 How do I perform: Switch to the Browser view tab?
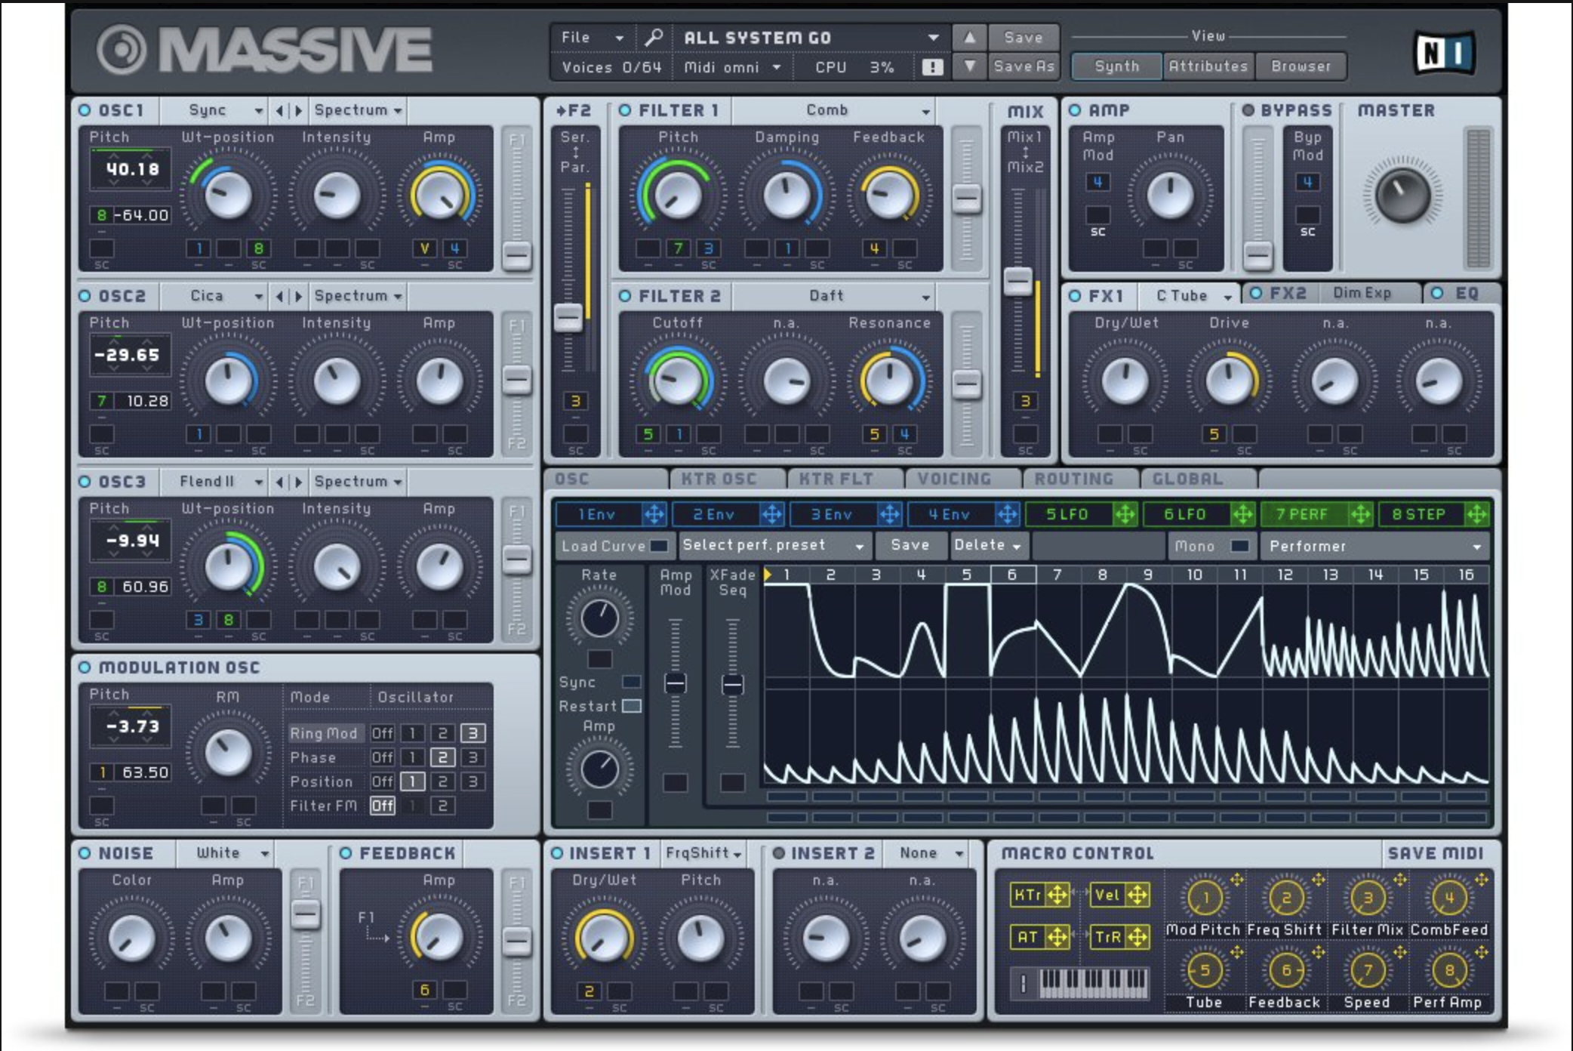point(1300,66)
